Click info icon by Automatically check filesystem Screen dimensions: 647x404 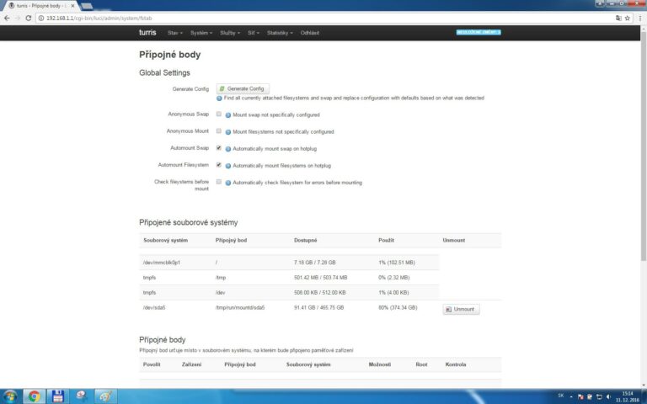pos(227,183)
